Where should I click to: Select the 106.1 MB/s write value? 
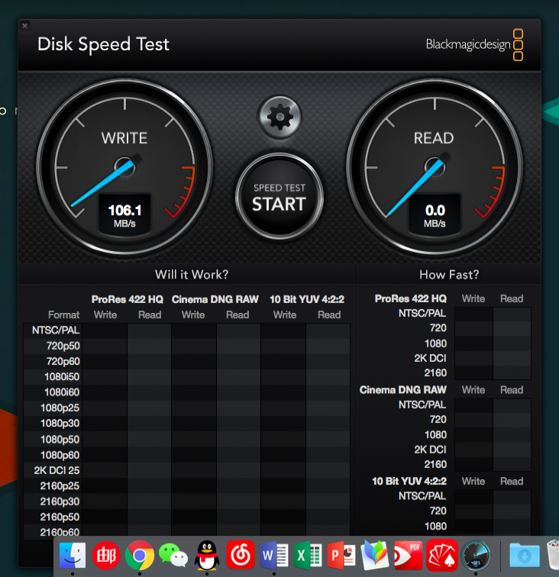pyautogui.click(x=124, y=216)
